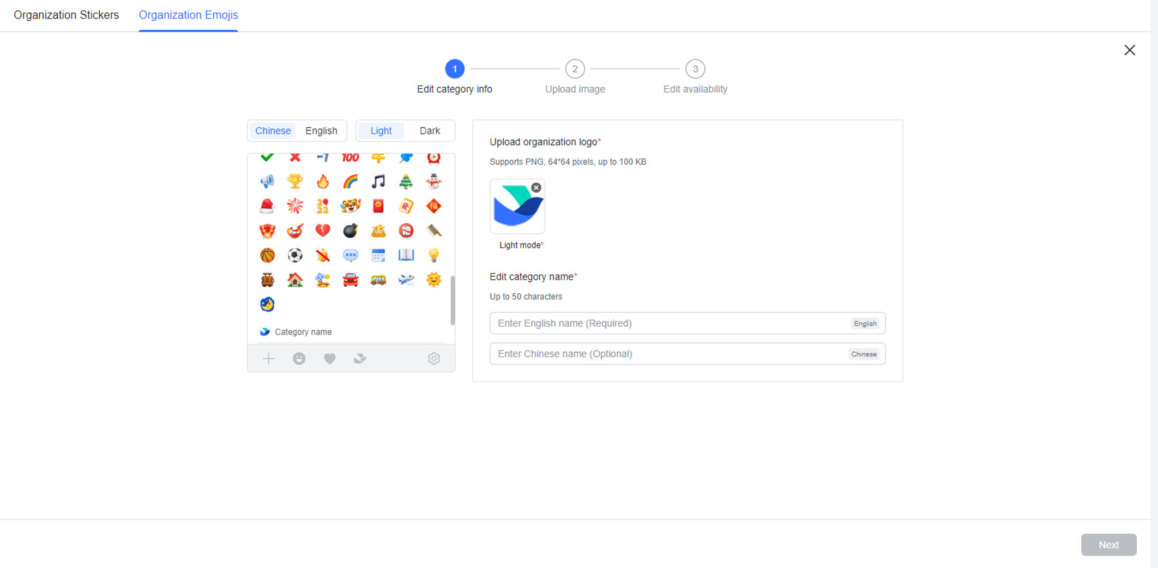The width and height of the screenshot is (1158, 568).
Task: Switch to the Organization Stickers tab
Action: pos(65,15)
